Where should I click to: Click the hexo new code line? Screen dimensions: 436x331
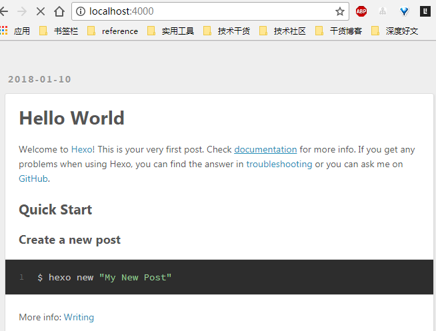104,278
